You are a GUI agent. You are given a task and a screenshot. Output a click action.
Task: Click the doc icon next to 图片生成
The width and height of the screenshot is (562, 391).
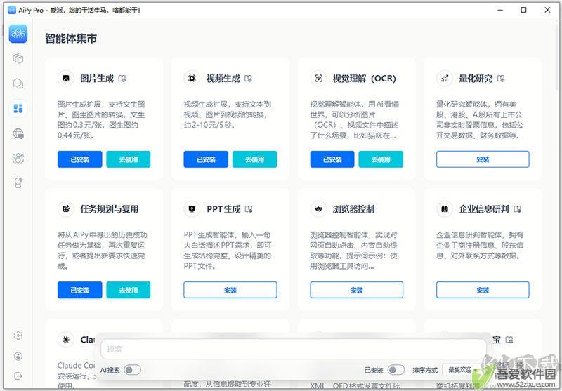pyautogui.click(x=122, y=79)
